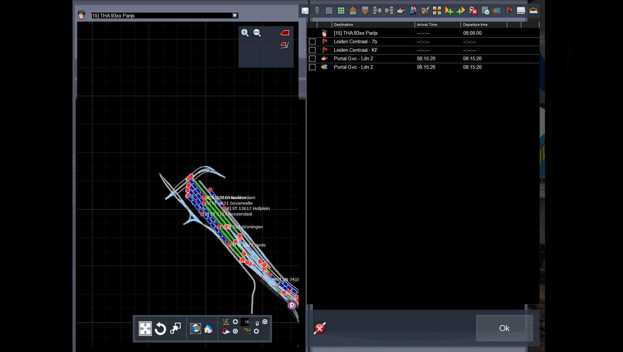This screenshot has height=352, width=623.
Task: Move instruction up with orange up arrow
Action: pyautogui.click(x=353, y=11)
